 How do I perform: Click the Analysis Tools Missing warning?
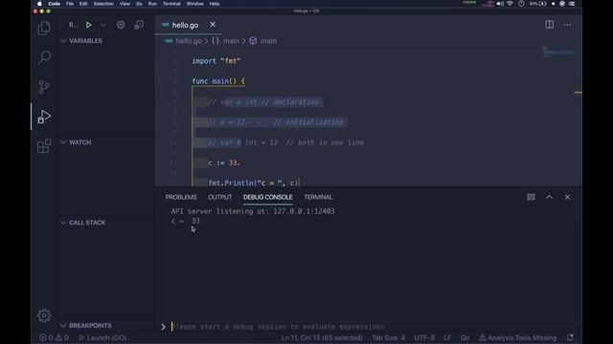[x=517, y=337]
